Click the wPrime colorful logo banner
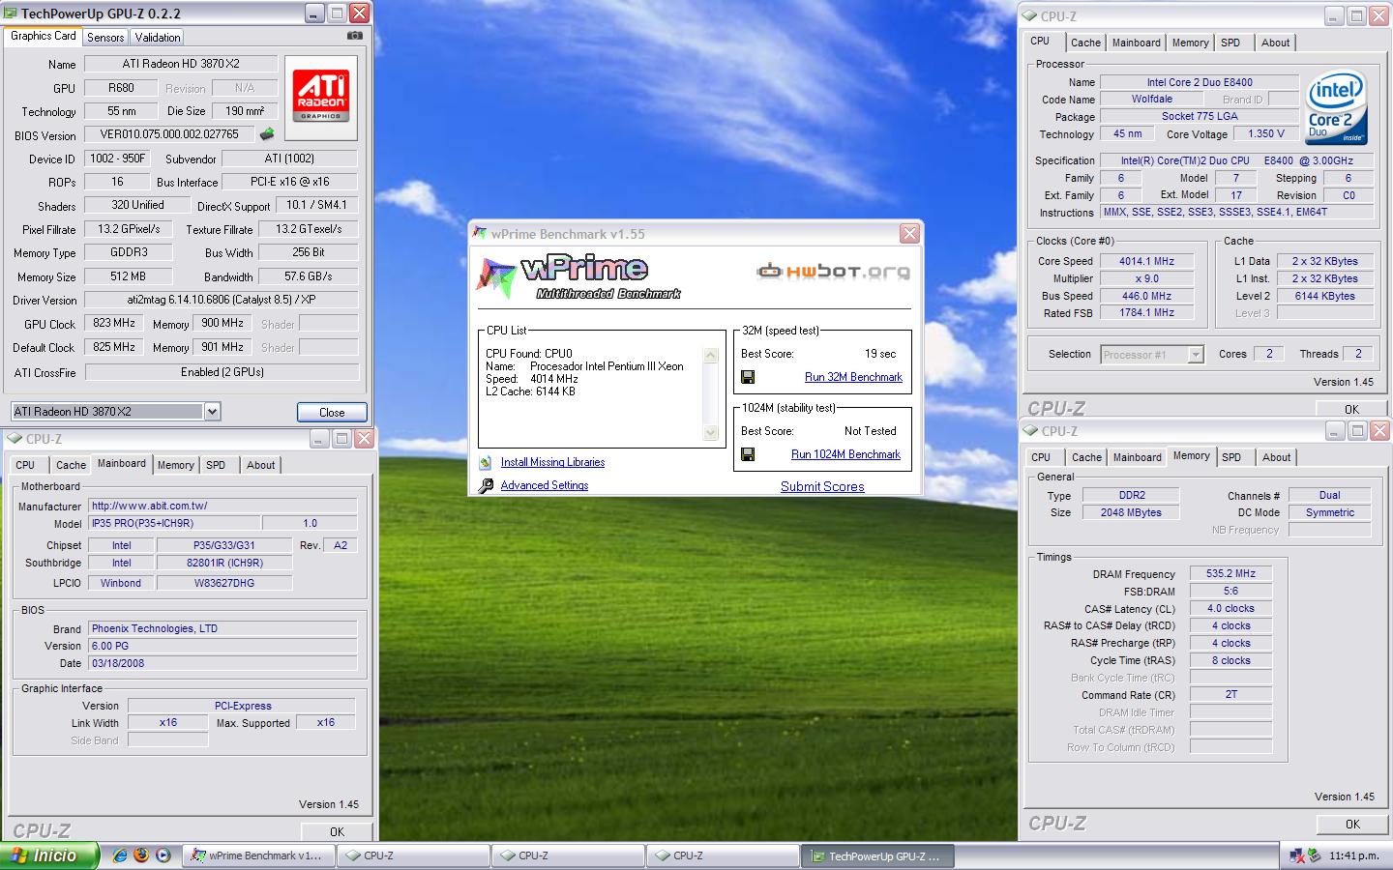The width and height of the screenshot is (1393, 870). pyautogui.click(x=578, y=277)
